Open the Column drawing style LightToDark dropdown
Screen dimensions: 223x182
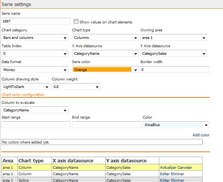[x=26, y=87]
